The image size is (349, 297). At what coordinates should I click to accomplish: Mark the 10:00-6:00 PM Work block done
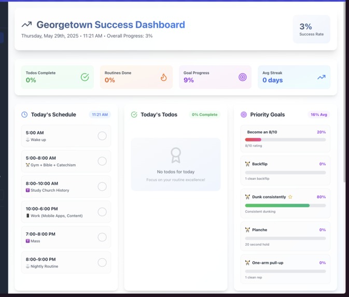coord(102,212)
